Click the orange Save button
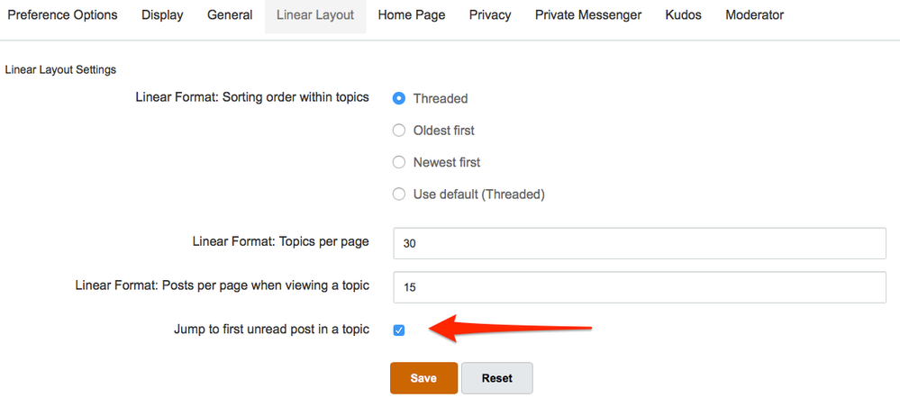 point(423,378)
